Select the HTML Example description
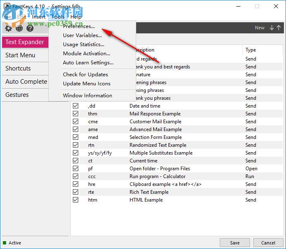 (146, 200)
